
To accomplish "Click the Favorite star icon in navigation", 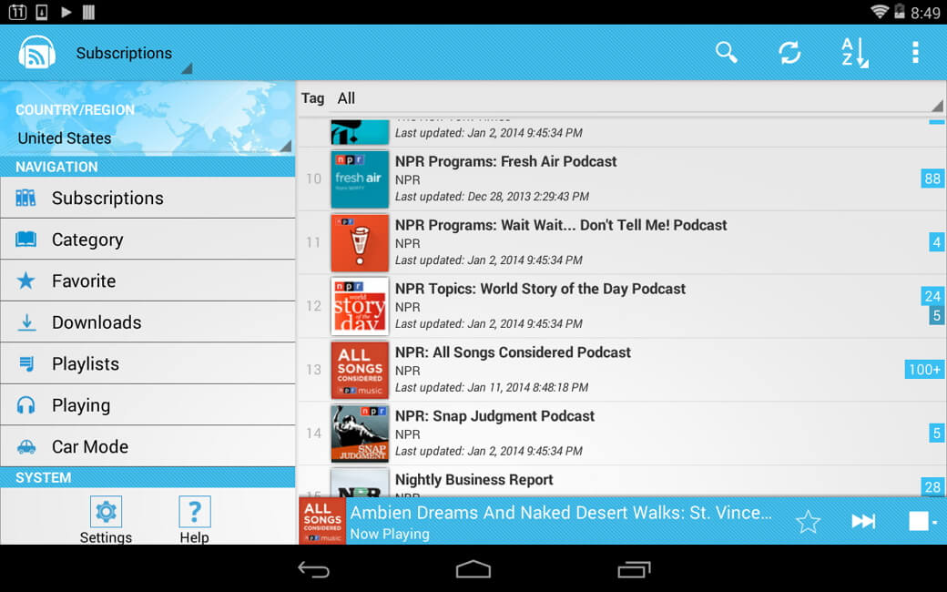I will click(x=25, y=281).
